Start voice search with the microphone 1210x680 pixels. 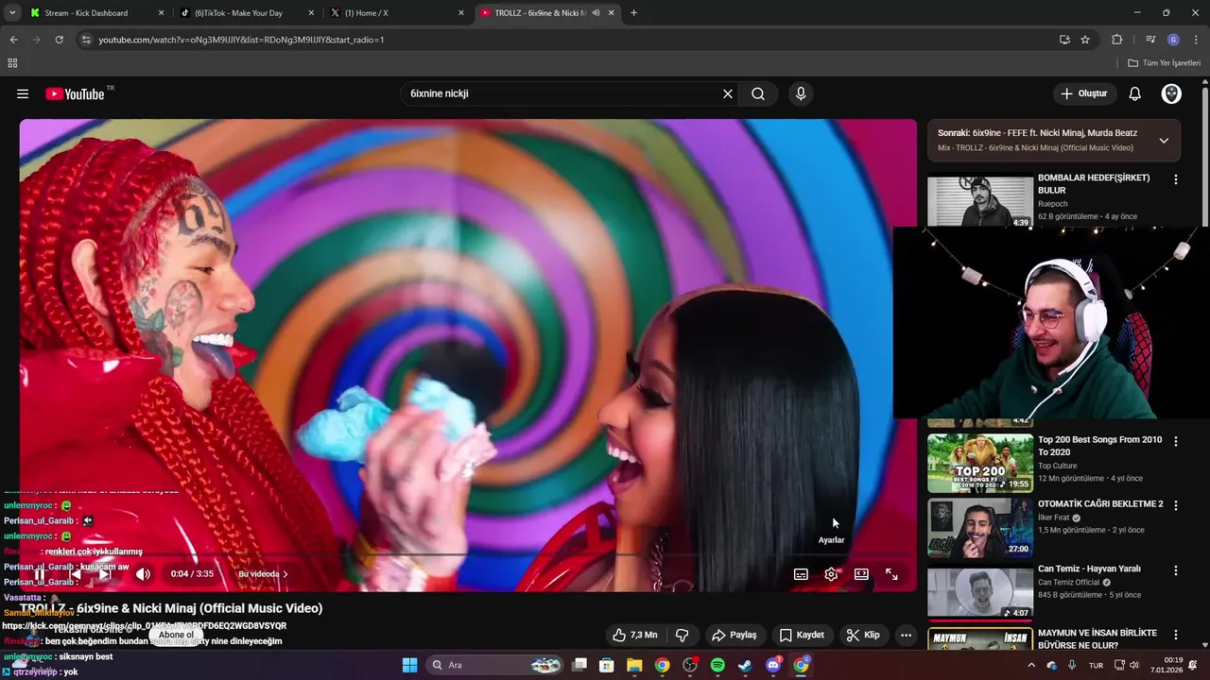point(801,93)
